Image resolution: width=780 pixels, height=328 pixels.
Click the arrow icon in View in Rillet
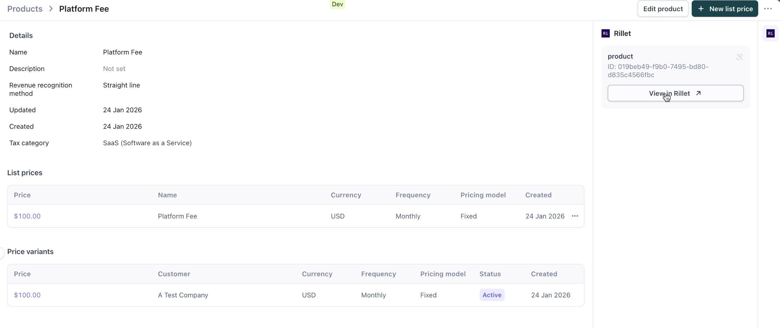point(698,93)
